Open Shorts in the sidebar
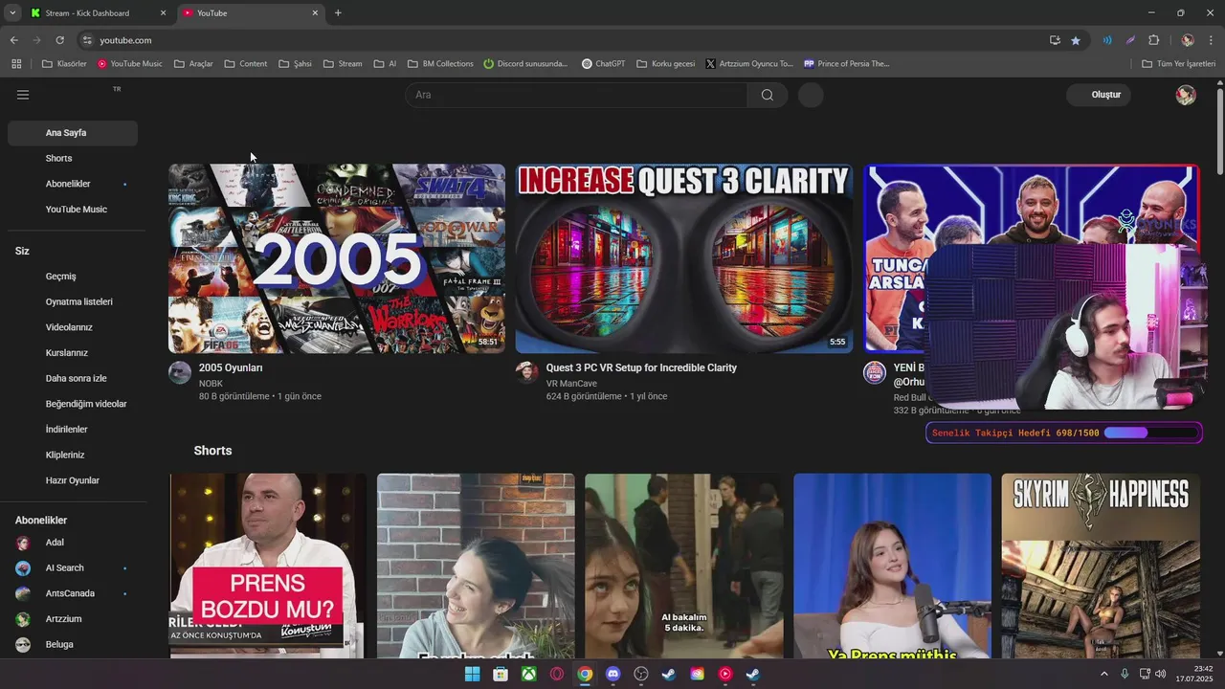The image size is (1225, 689). coord(73,158)
